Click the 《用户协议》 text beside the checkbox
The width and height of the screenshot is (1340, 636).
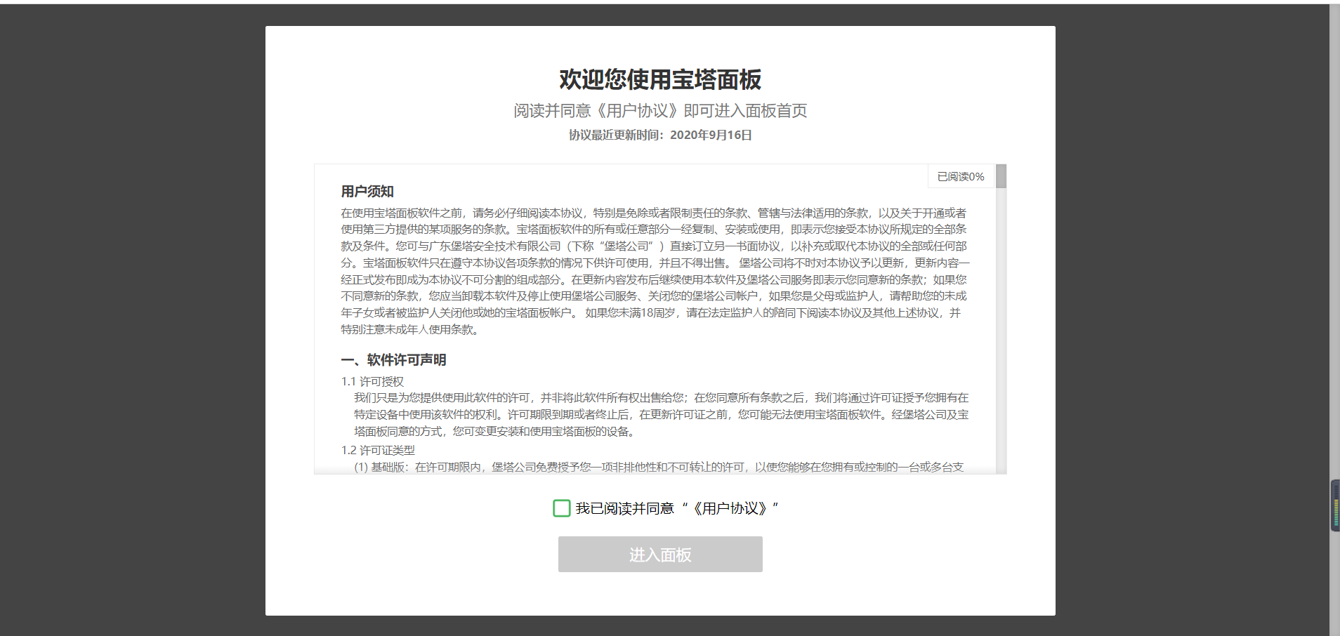(x=730, y=508)
